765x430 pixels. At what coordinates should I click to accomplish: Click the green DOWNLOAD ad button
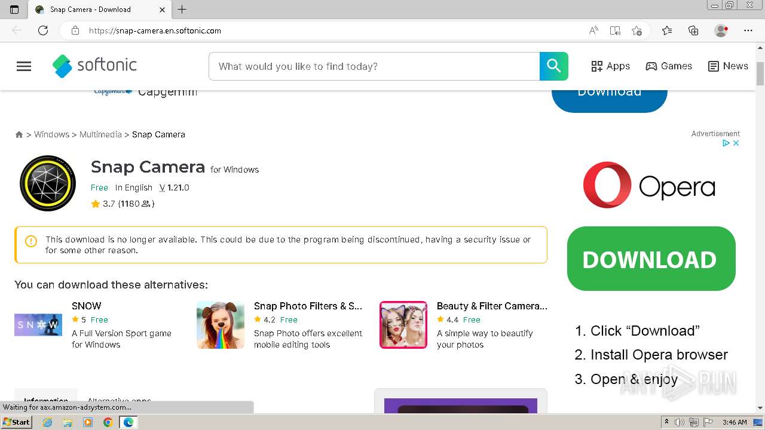point(651,259)
